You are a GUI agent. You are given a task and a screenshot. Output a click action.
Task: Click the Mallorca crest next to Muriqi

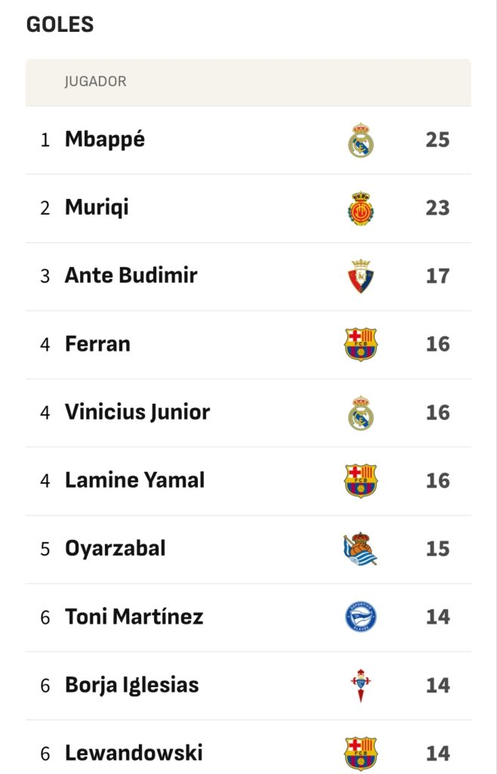coord(361,209)
